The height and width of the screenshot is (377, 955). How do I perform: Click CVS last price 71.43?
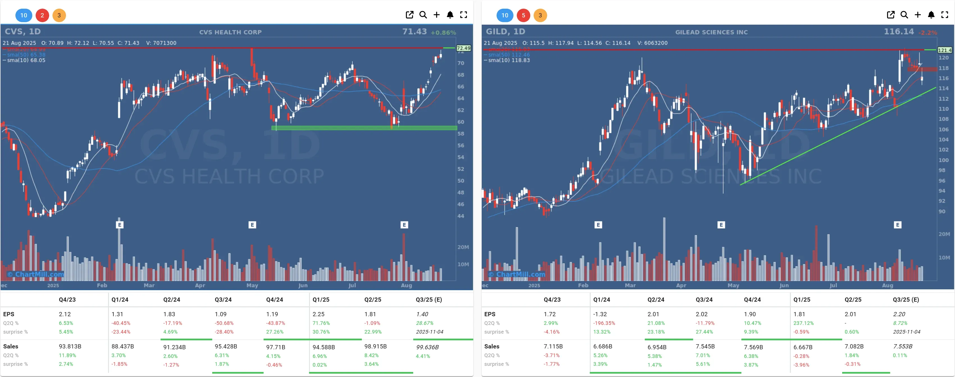click(414, 31)
